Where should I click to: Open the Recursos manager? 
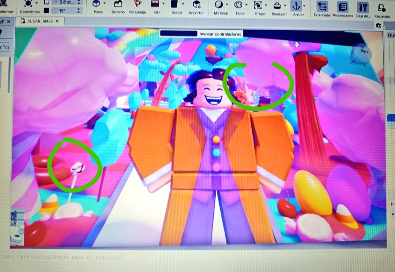click(382, 8)
